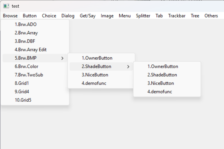
Task: Select 9.Grid4 menu entry
Action: tap(35, 92)
